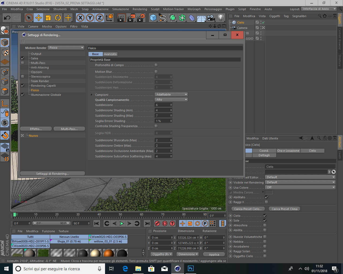Enable the Multi-Pass checkbox

tap(23, 63)
